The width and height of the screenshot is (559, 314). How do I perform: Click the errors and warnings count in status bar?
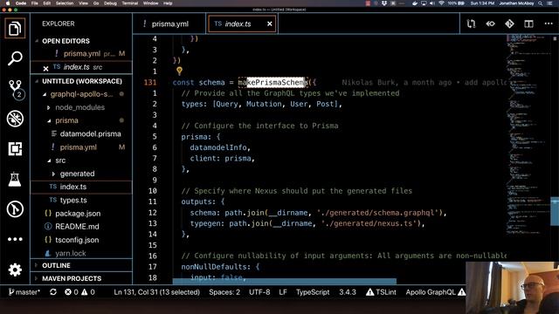point(79,292)
